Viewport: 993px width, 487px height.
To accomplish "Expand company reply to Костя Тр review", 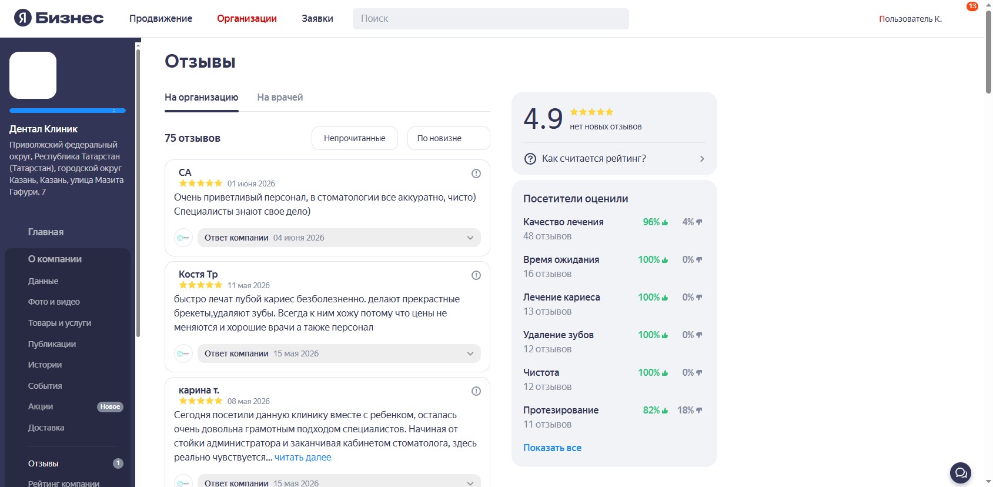I will click(339, 353).
